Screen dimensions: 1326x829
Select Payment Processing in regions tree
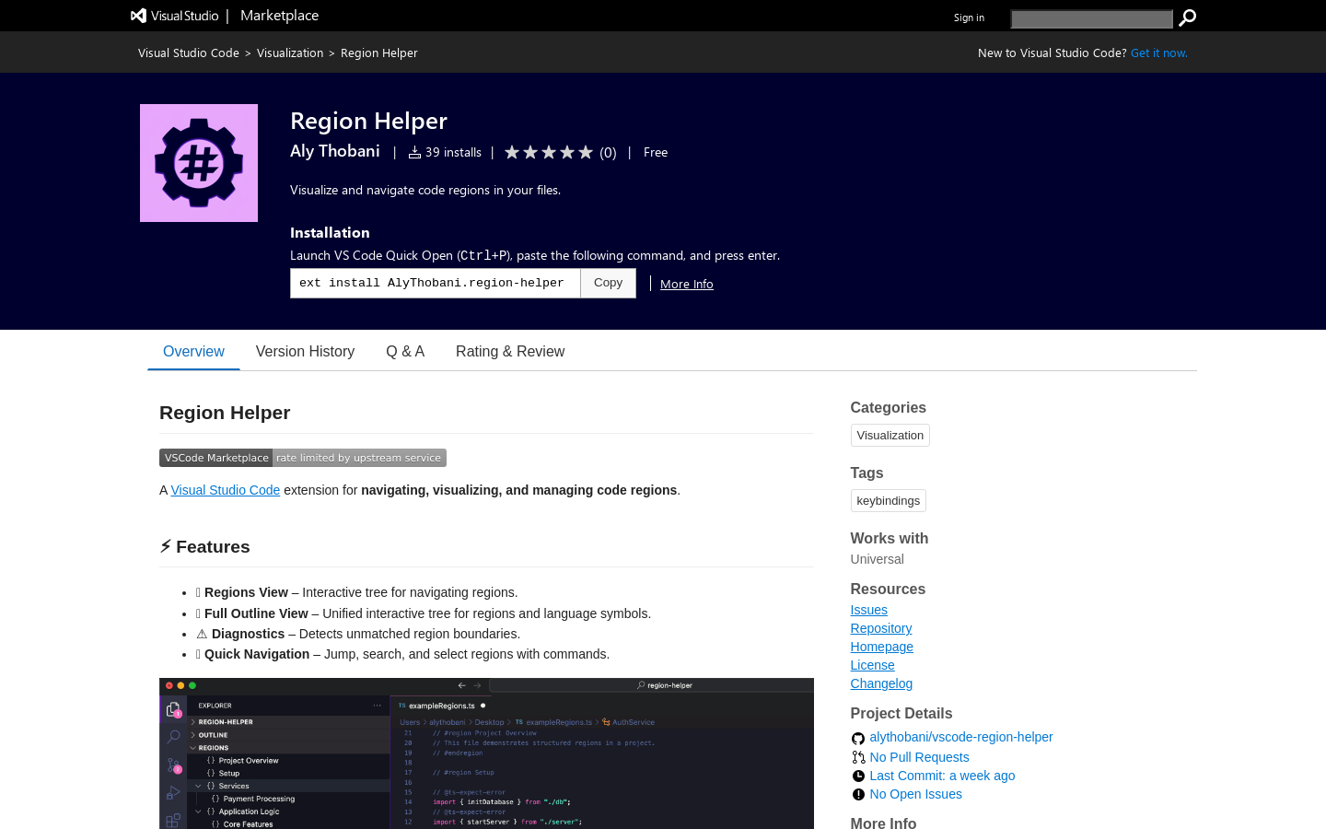[x=259, y=799]
